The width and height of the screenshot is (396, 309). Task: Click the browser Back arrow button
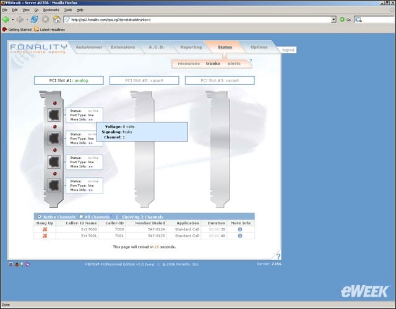point(6,19)
